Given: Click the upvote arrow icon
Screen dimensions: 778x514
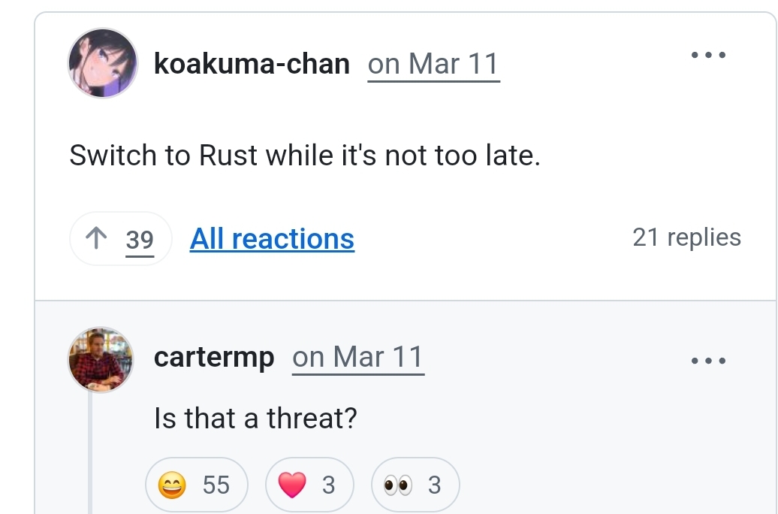Looking at the screenshot, I should 96,238.
